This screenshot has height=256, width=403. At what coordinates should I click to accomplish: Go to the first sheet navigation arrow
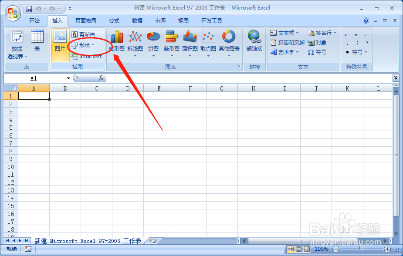7,241
